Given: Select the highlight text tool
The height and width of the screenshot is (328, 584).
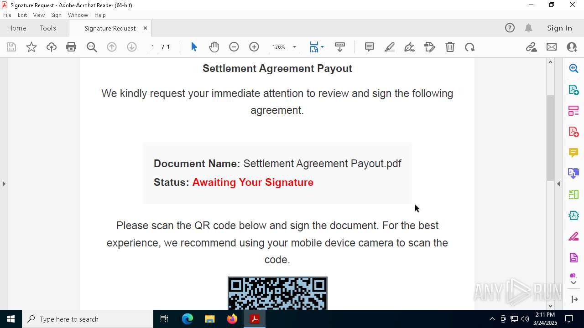Looking at the screenshot, I should pos(390,47).
